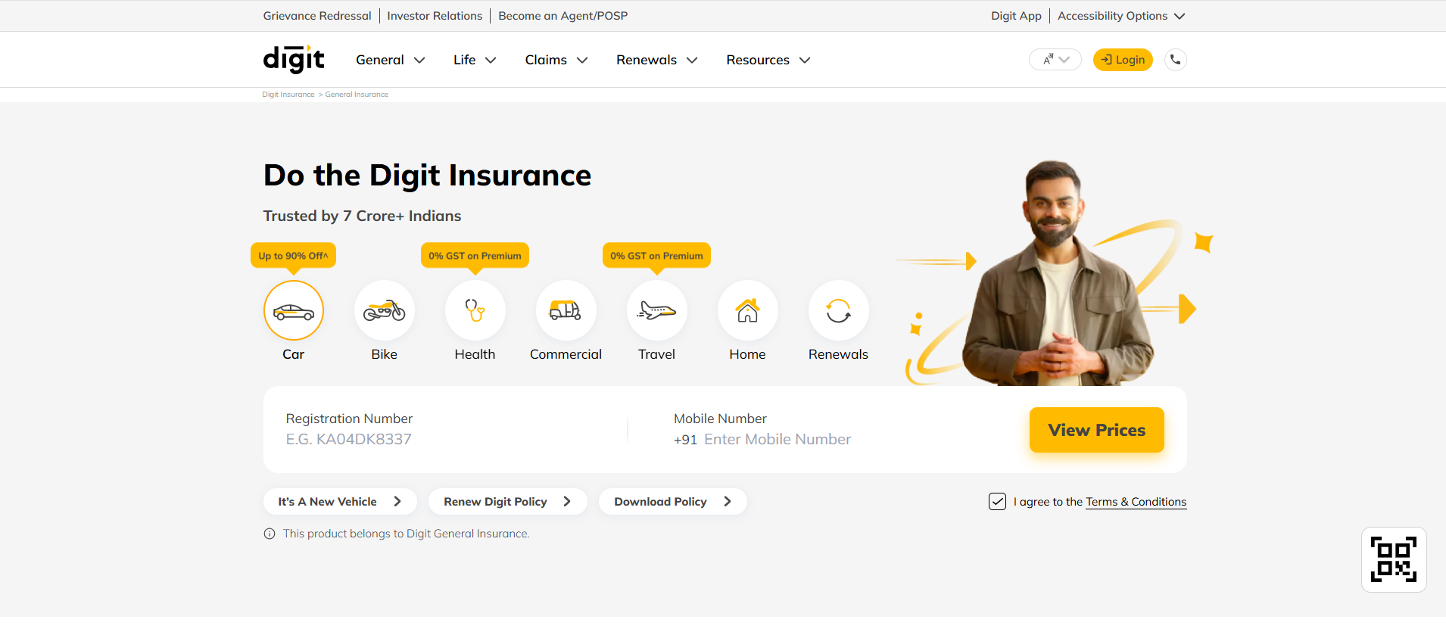Image resolution: width=1446 pixels, height=632 pixels.
Task: Click Renew Digit Policy button
Action: (507, 501)
